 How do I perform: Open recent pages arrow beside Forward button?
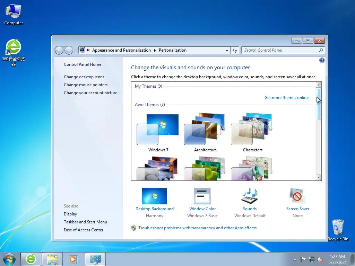(x=75, y=51)
